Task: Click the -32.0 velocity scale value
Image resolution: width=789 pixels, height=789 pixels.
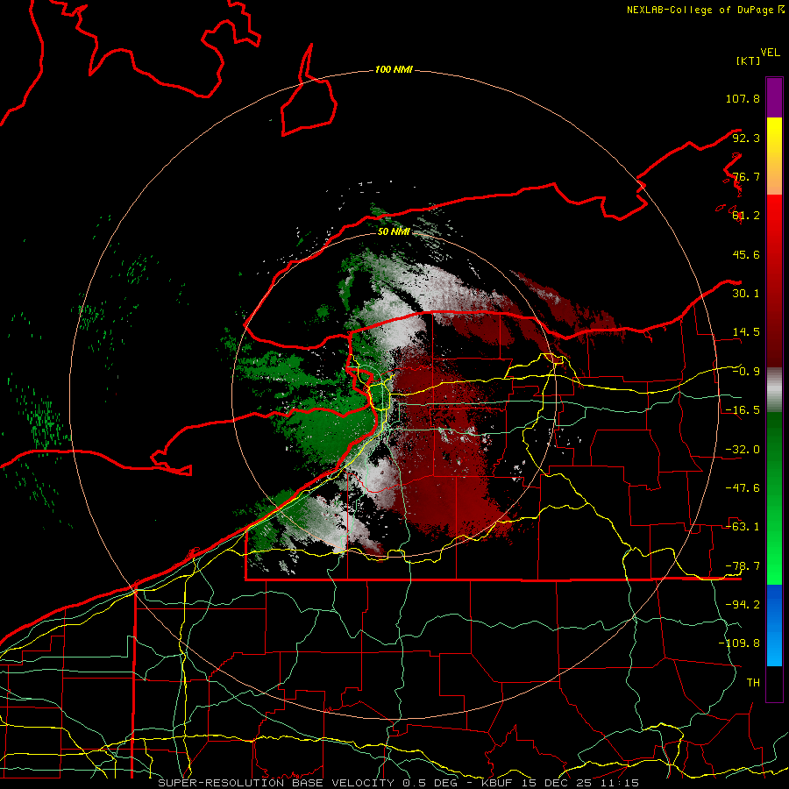Action: pos(743,450)
